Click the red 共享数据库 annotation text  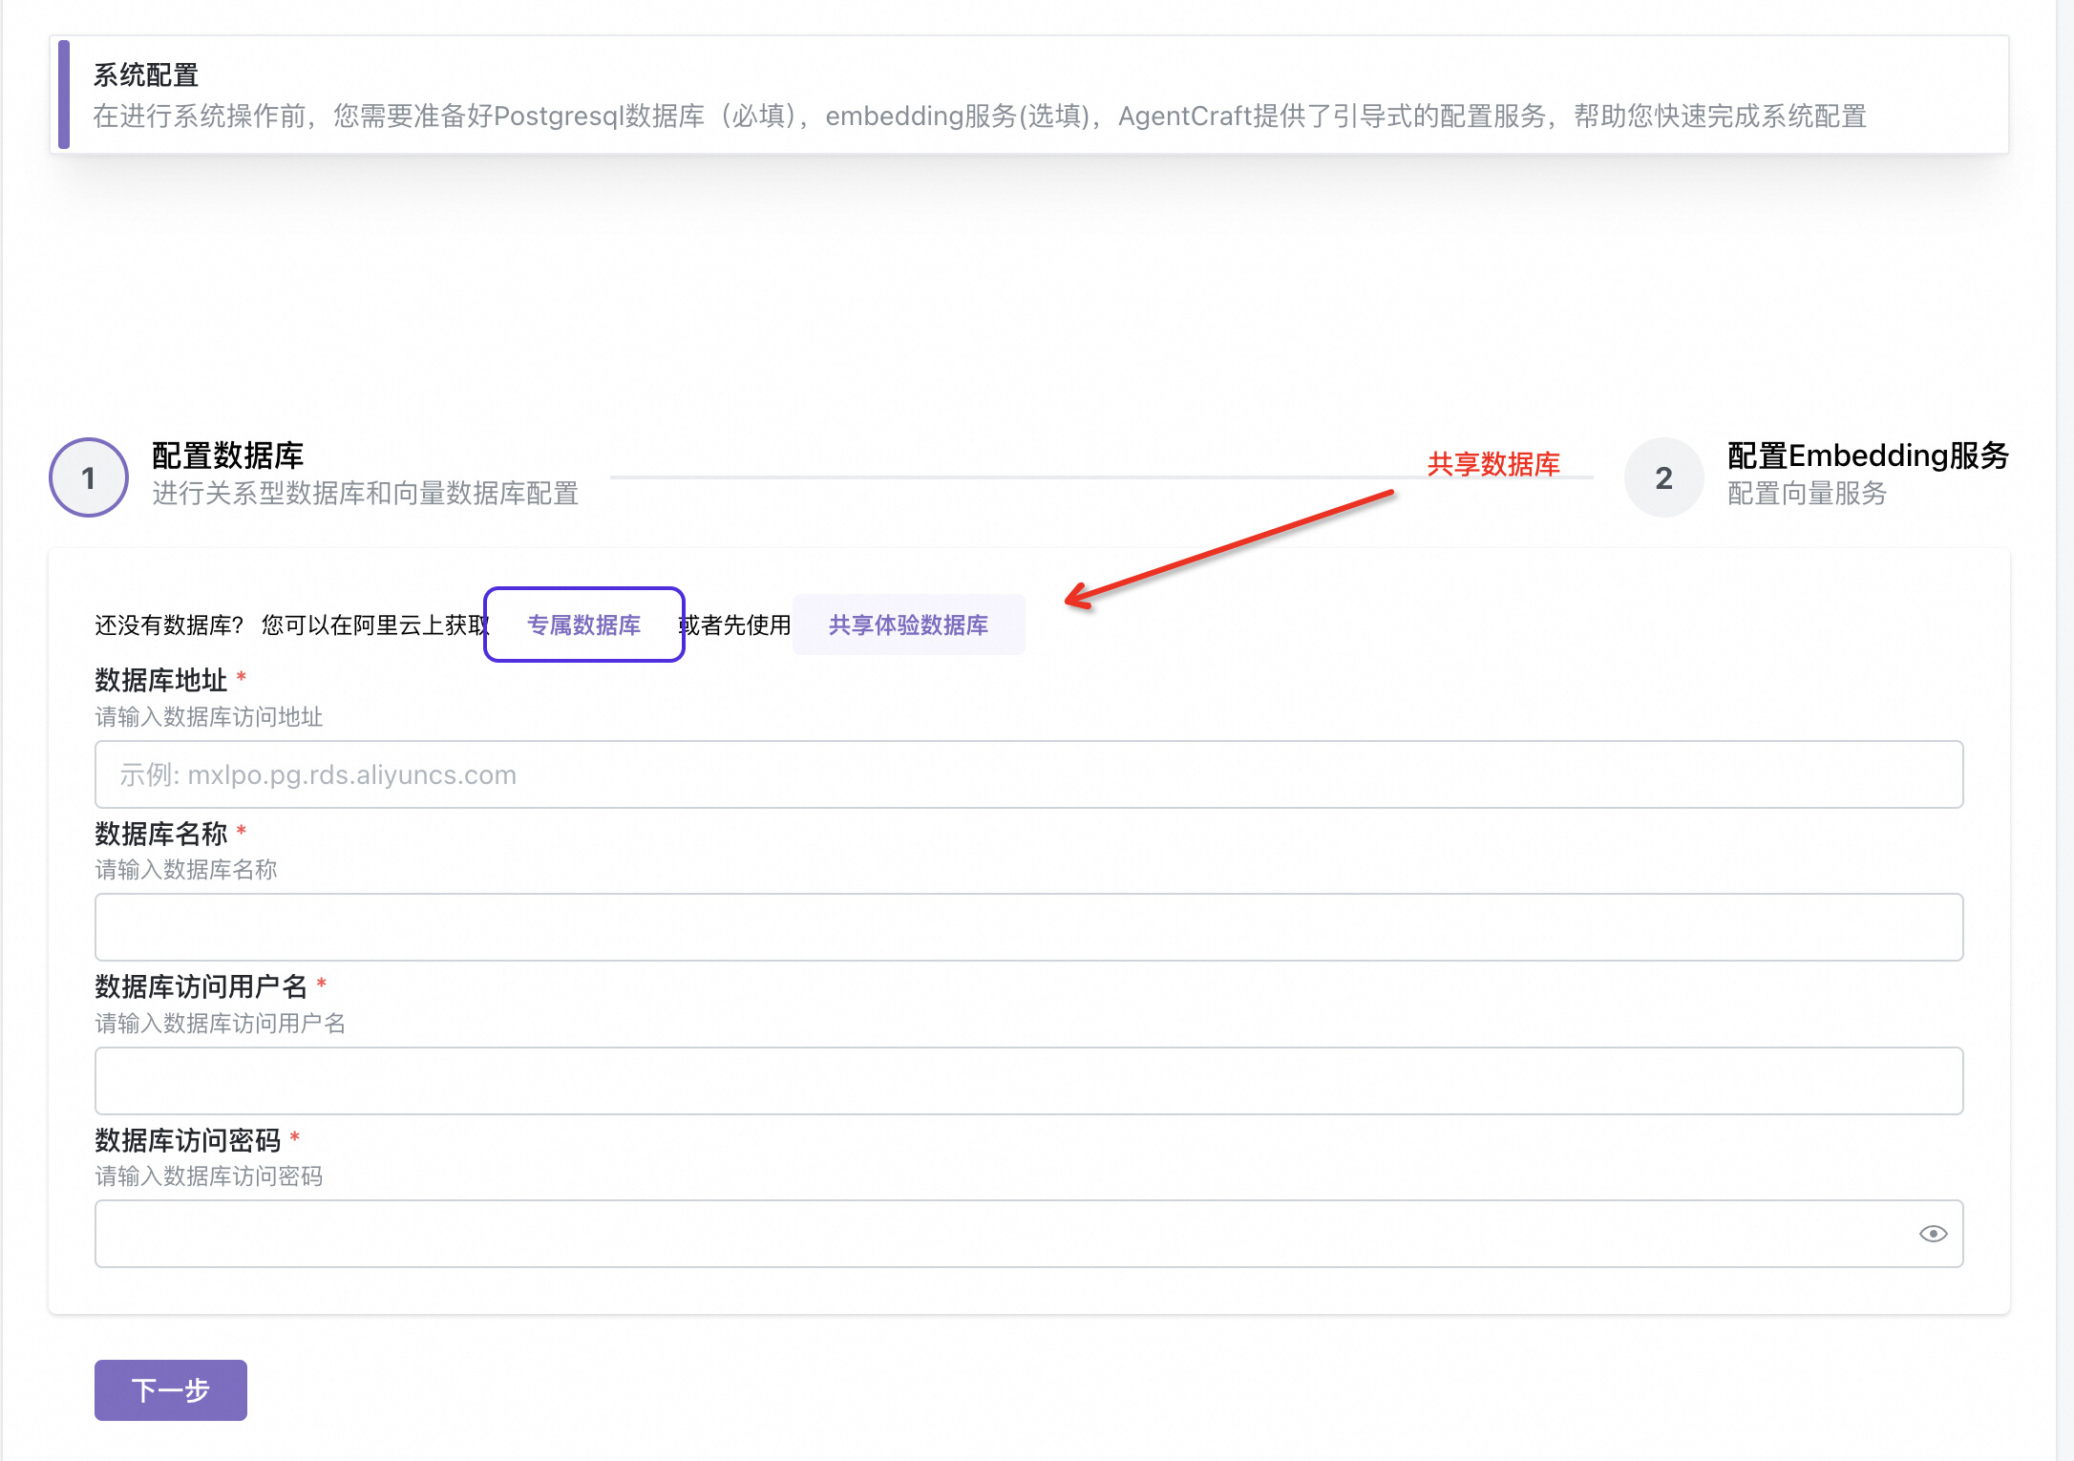pyautogui.click(x=1492, y=464)
